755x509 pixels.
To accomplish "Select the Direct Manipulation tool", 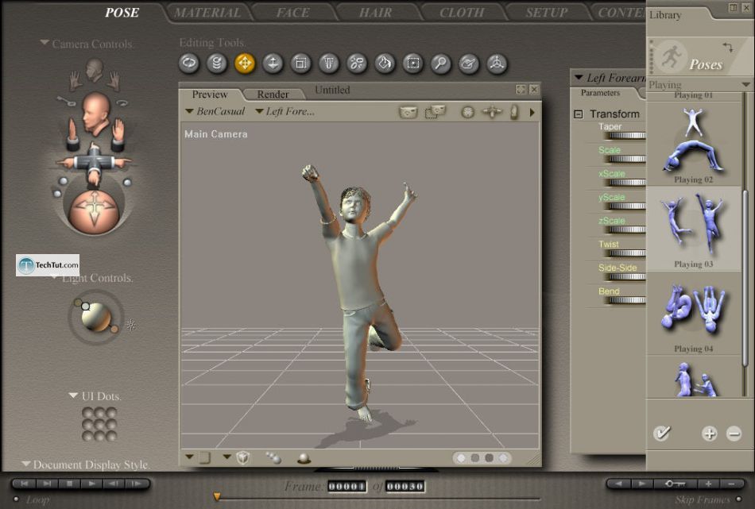I will [497, 63].
